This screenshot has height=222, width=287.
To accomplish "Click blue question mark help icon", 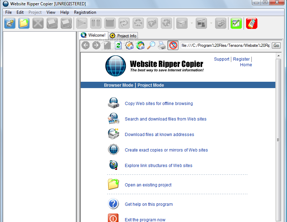I will point(114,204).
